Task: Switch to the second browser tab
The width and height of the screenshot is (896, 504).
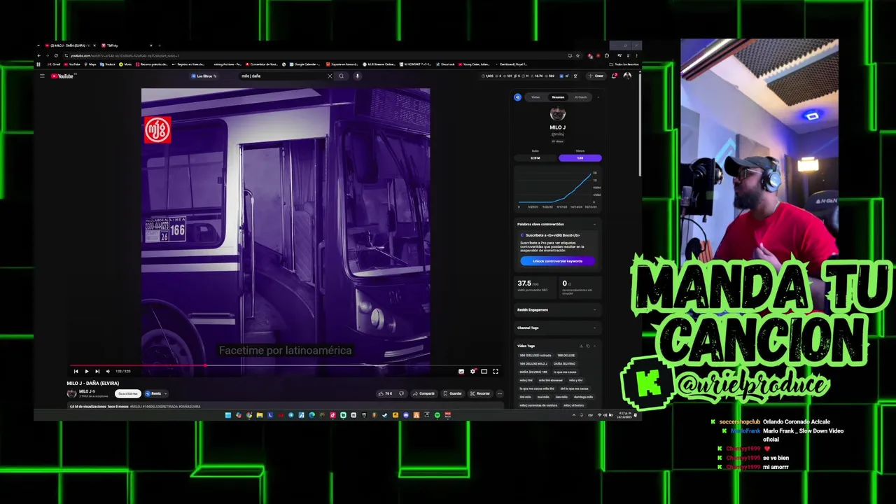Action: pyautogui.click(x=127, y=45)
